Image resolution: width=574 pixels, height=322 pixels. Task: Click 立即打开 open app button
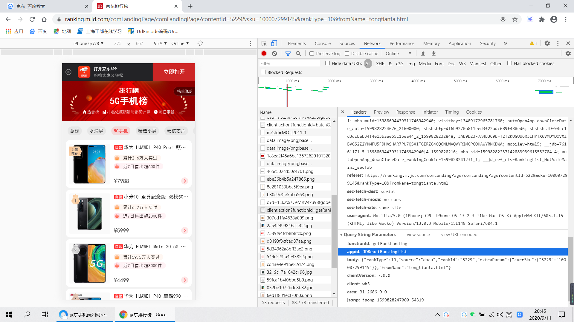pos(174,72)
